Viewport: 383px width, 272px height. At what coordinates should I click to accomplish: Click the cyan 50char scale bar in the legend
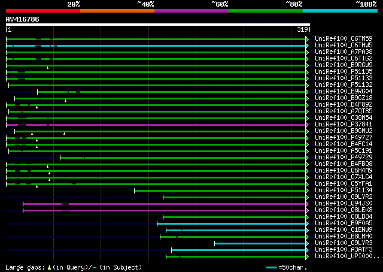point(271,267)
